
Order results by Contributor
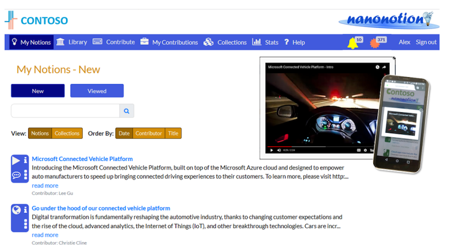(149, 133)
